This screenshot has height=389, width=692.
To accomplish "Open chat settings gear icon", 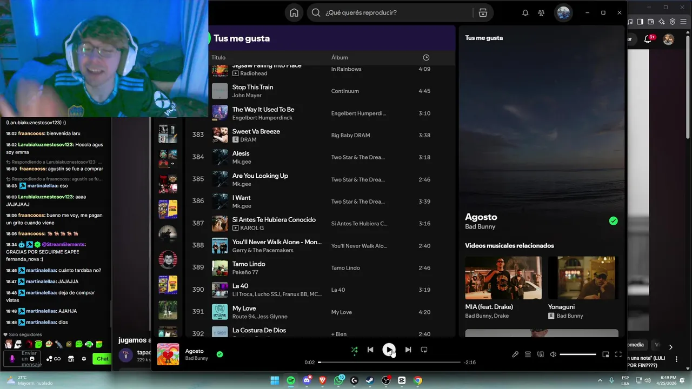I will tap(84, 359).
